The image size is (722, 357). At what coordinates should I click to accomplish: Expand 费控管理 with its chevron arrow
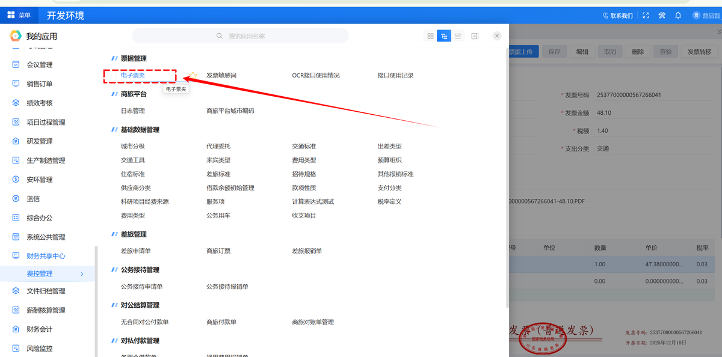(x=82, y=274)
